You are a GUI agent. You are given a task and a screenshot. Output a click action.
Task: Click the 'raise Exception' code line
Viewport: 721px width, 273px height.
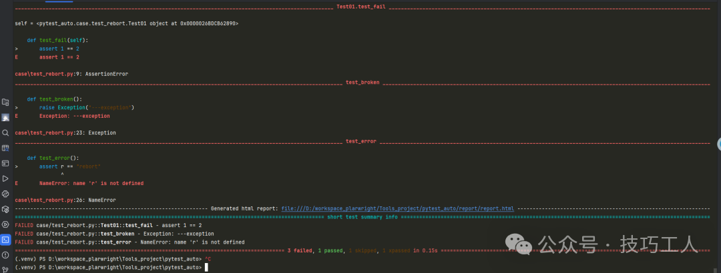coord(86,107)
